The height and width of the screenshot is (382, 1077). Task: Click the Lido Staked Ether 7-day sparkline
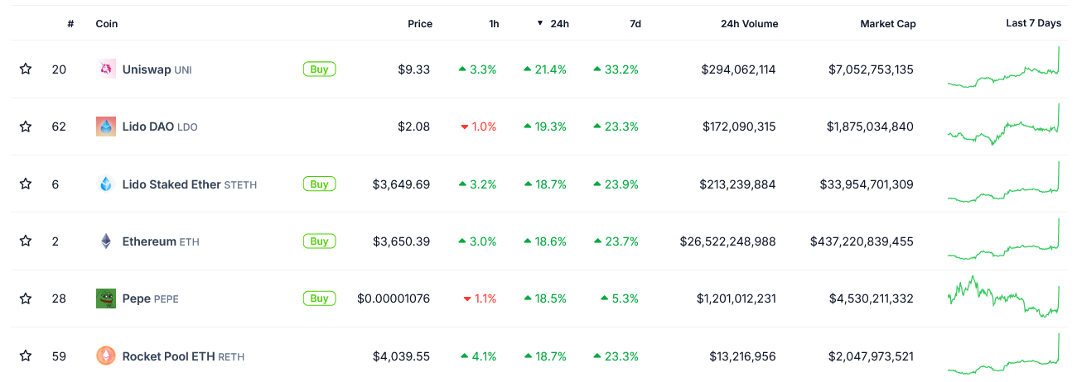[x=1004, y=184]
